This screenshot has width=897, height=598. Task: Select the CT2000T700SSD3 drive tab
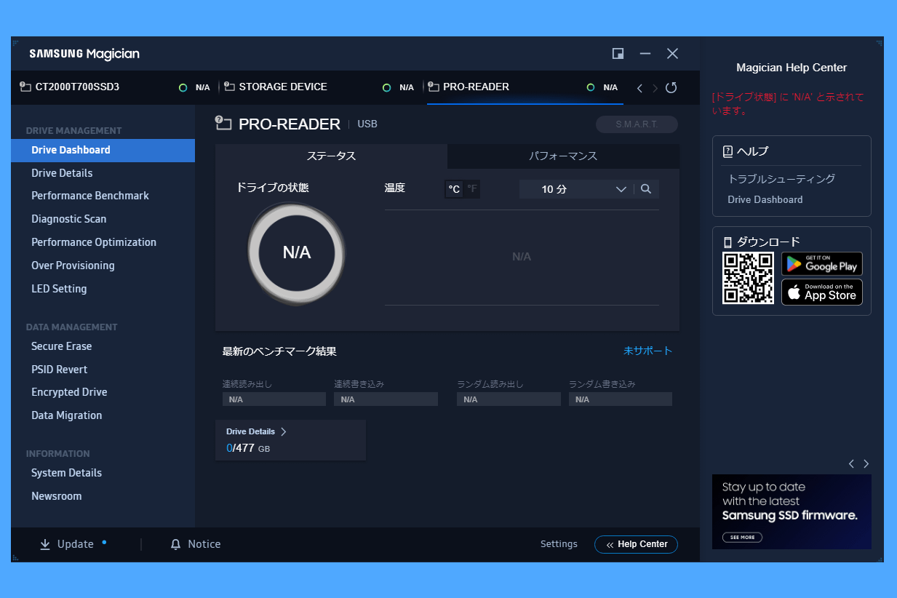pyautogui.click(x=77, y=87)
